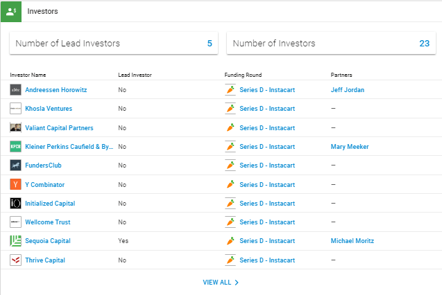
Task: Click the No value in Andreessen Horowitz row
Action: pyautogui.click(x=122, y=90)
